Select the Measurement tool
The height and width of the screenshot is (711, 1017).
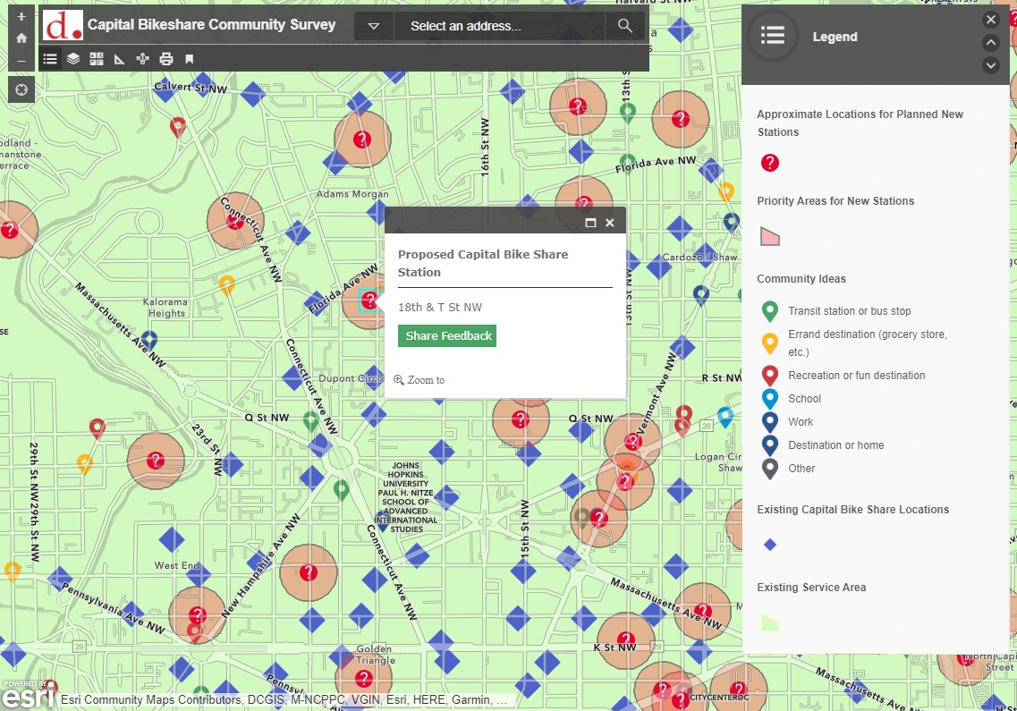tap(118, 57)
